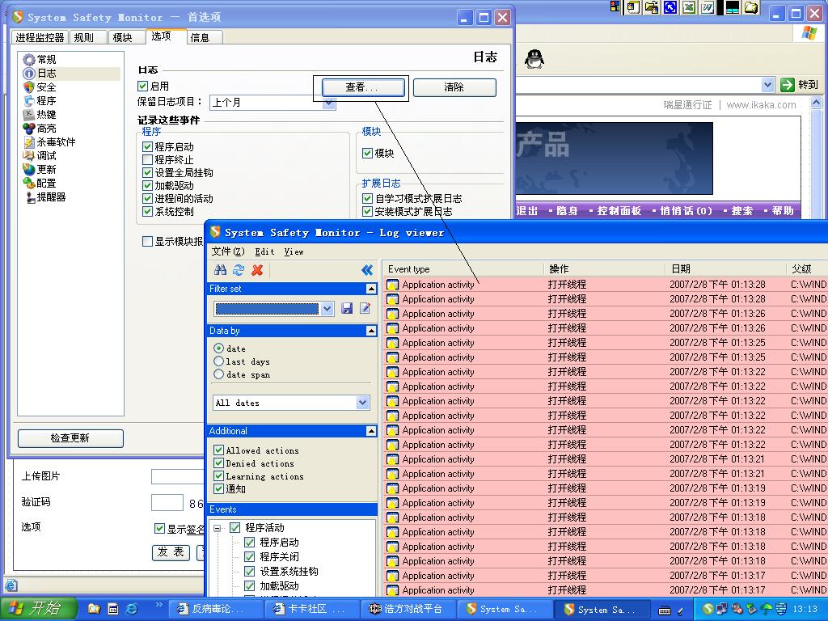Toggle the 'Denied actions' checkbox
The width and height of the screenshot is (828, 621).
(x=218, y=463)
